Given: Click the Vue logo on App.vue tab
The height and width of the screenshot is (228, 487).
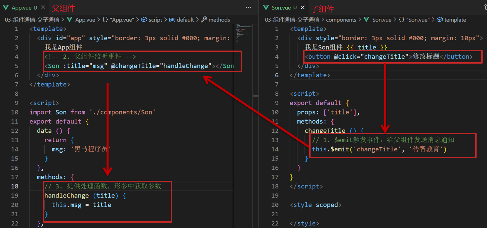Looking at the screenshot, I should (6, 8).
